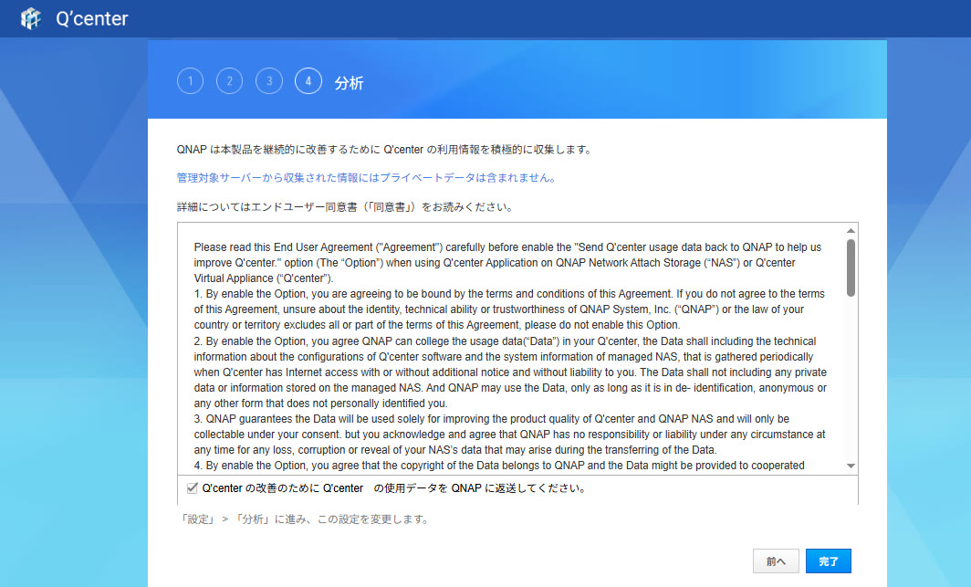The width and height of the screenshot is (971, 587).
Task: Click the QNAP usage collection description line
Action: tap(384, 149)
